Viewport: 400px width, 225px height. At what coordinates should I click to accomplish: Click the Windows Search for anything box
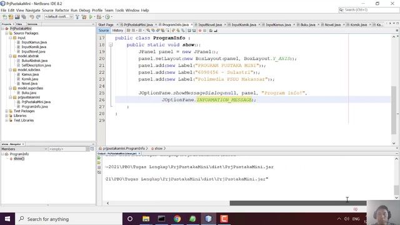(69, 219)
